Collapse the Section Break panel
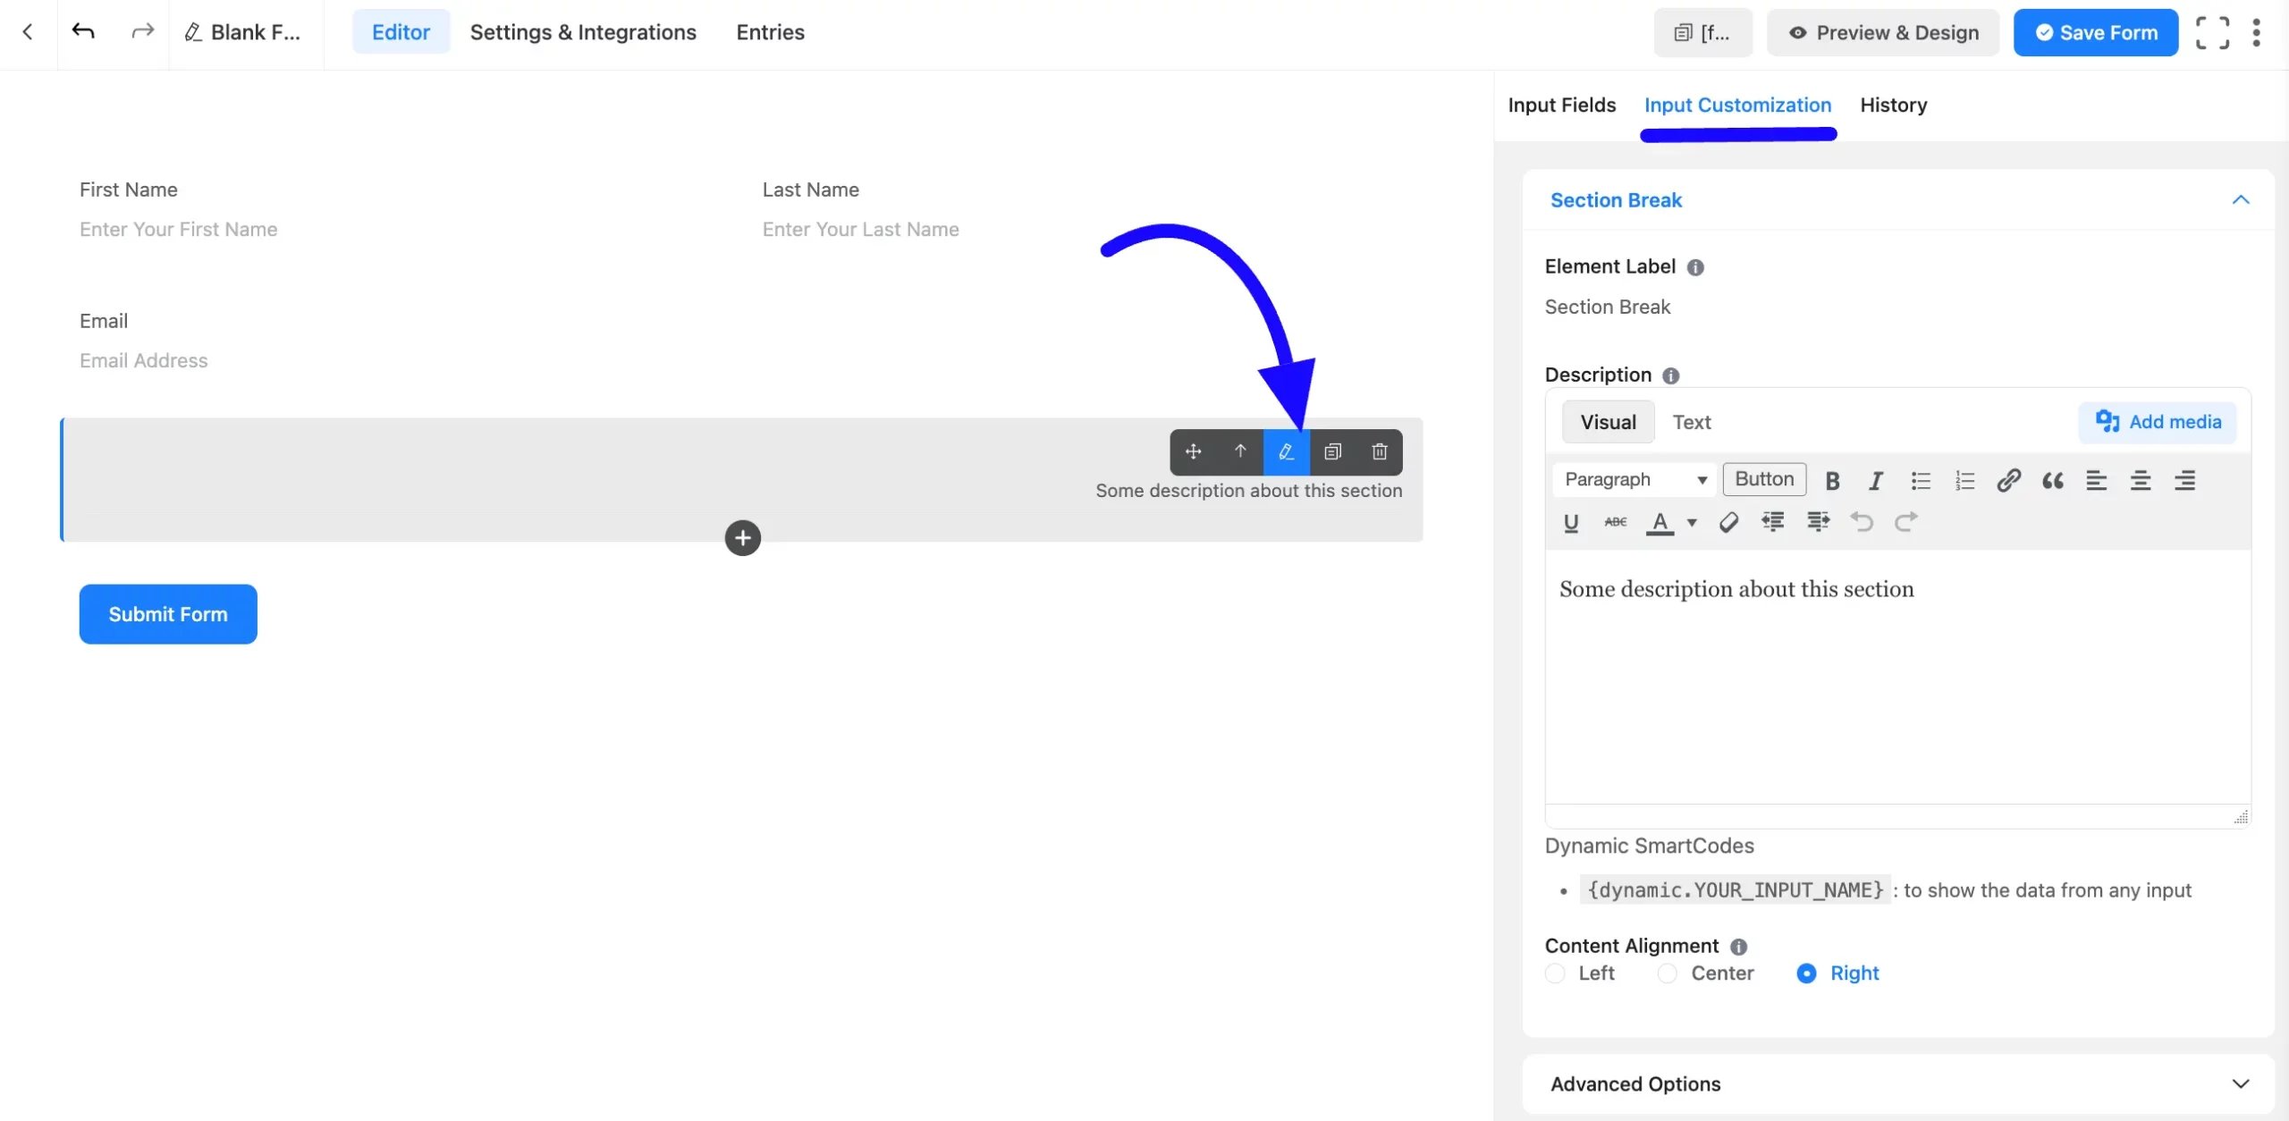The width and height of the screenshot is (2289, 1121). [x=2240, y=200]
